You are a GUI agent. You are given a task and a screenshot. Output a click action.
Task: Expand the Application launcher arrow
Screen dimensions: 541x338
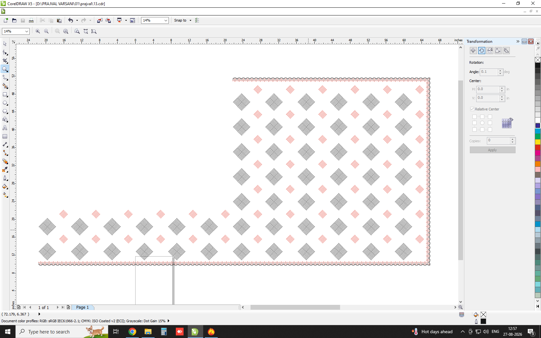[126, 20]
